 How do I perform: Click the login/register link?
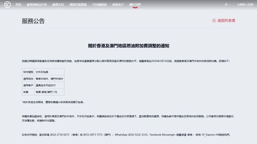pyautogui.click(x=245, y=4)
